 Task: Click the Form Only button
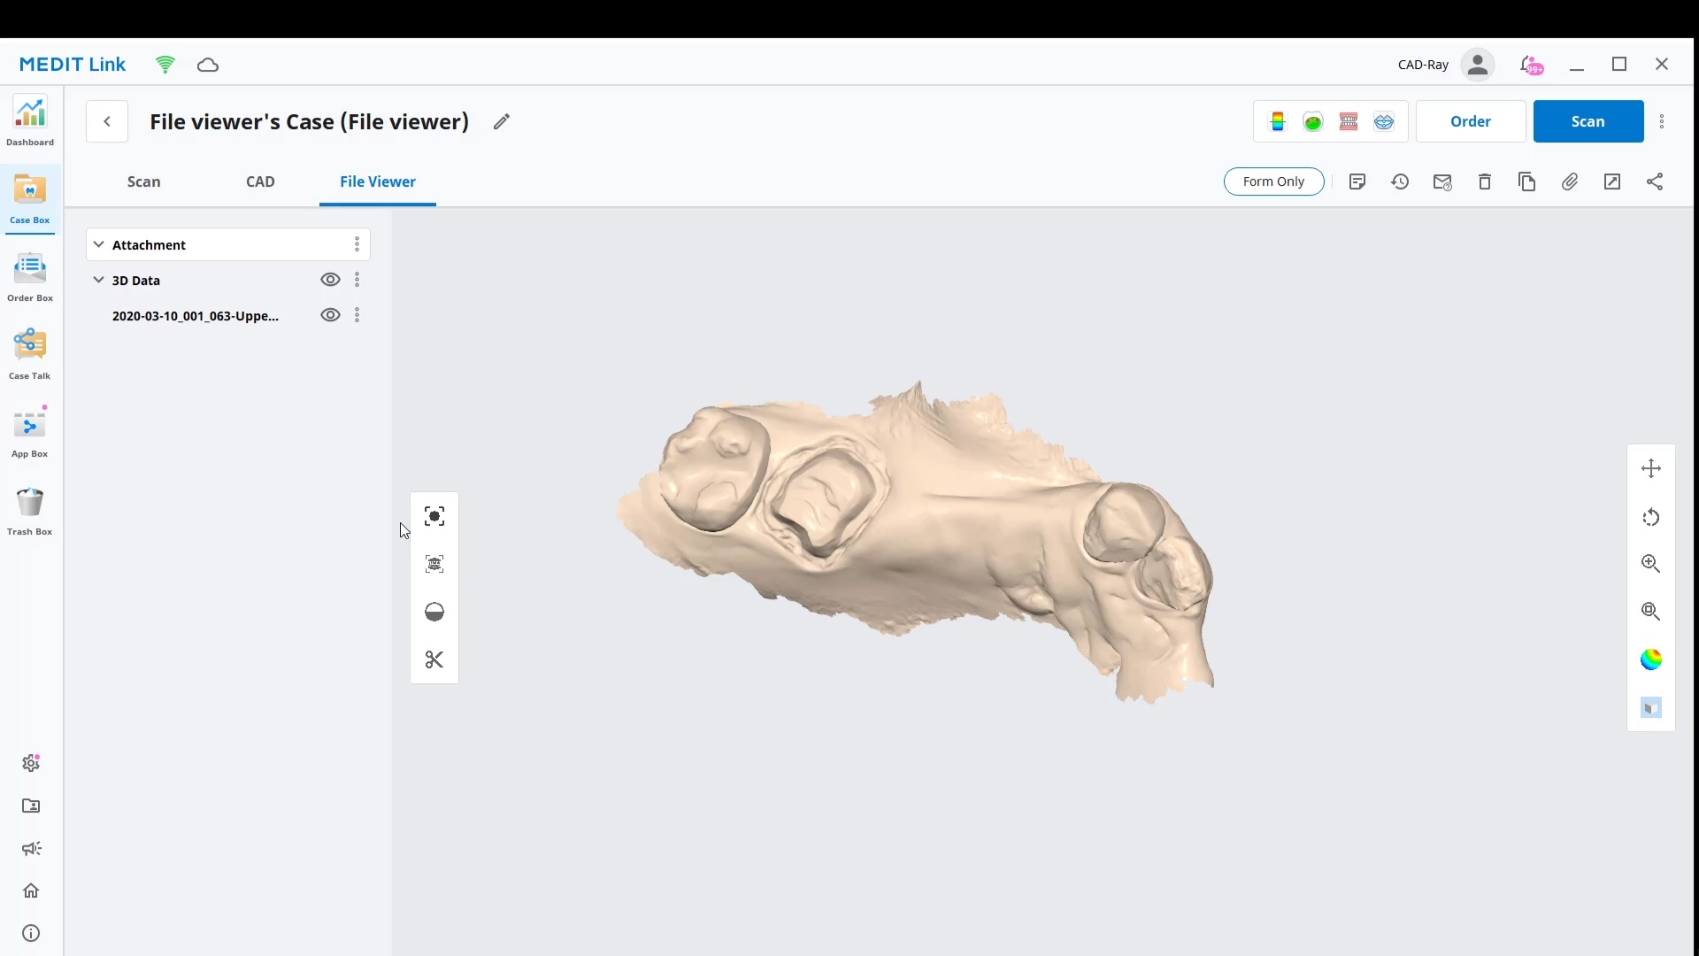(1273, 181)
